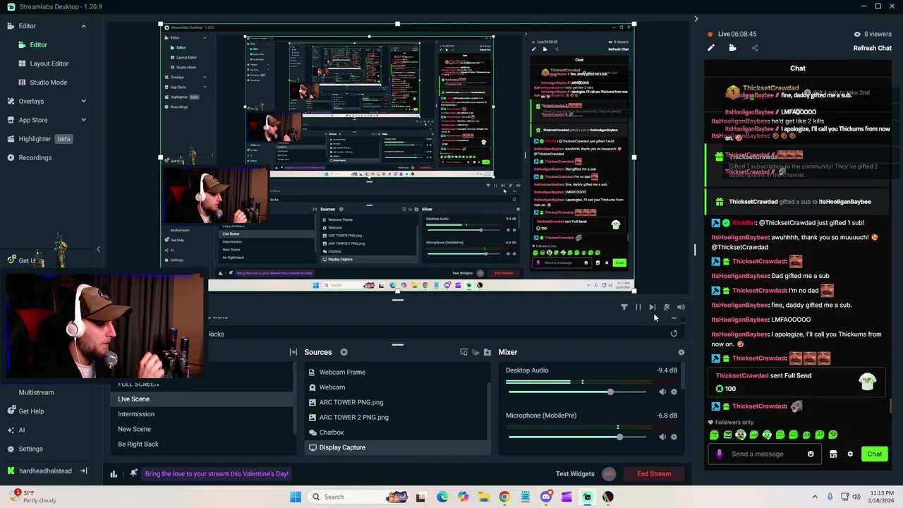Toggle the REC recording button
903x508 pixels.
click(x=609, y=473)
